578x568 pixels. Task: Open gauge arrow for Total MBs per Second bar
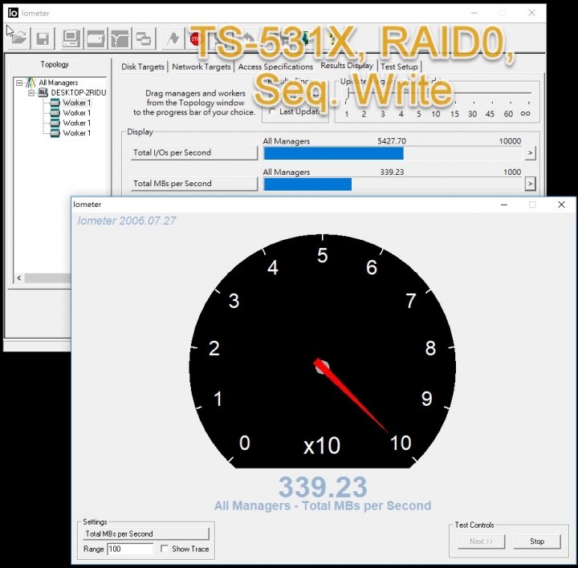point(530,184)
